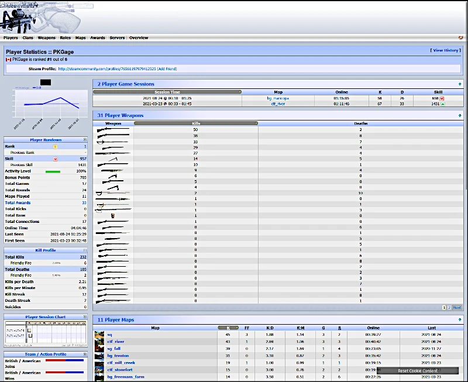Viewport: 468px width, 382px height.
Task: Click the Canadian flag icon beside PKGage
Action: coord(9,60)
